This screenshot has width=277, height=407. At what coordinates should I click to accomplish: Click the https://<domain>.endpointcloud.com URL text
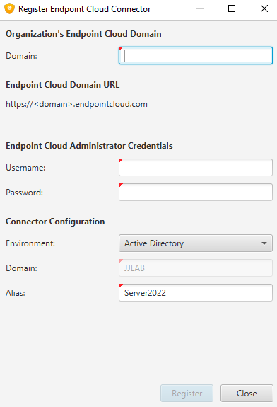(x=76, y=104)
